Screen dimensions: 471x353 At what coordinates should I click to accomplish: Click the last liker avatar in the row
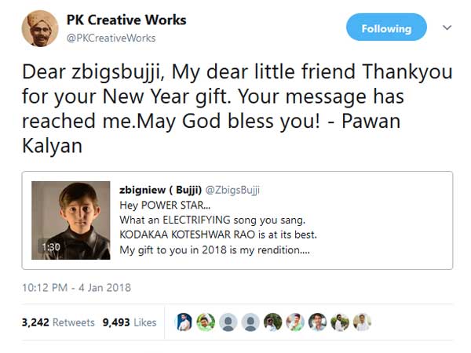click(362, 322)
